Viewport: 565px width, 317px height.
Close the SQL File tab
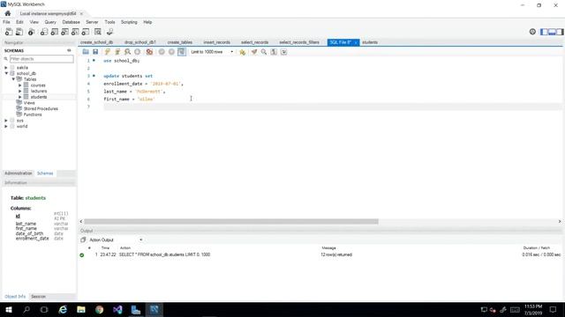click(x=356, y=42)
